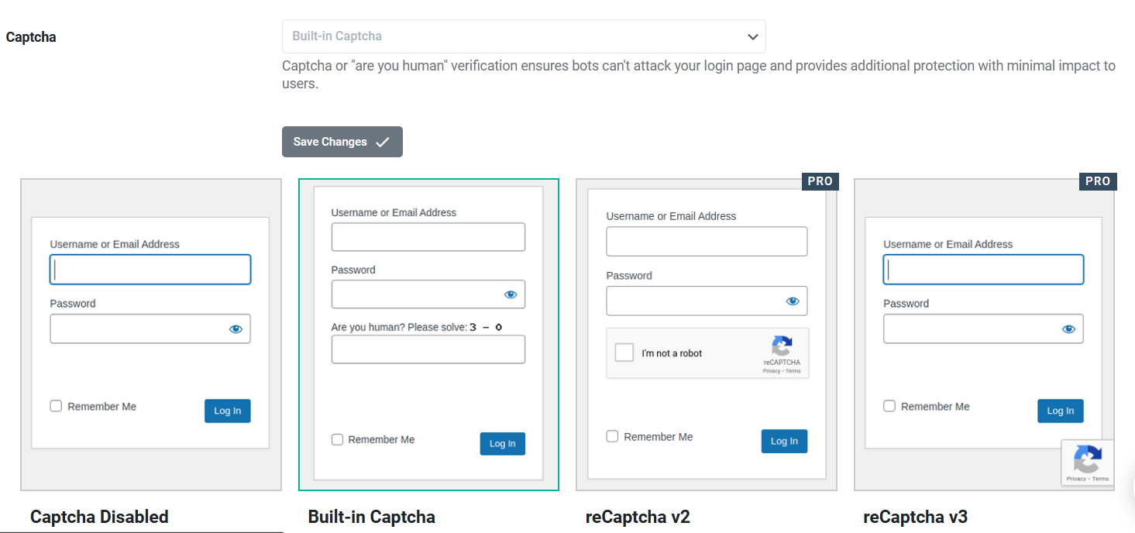The height and width of the screenshot is (533, 1135).
Task: Click the PRO badge on reCaptcha v3
Action: (x=1098, y=181)
